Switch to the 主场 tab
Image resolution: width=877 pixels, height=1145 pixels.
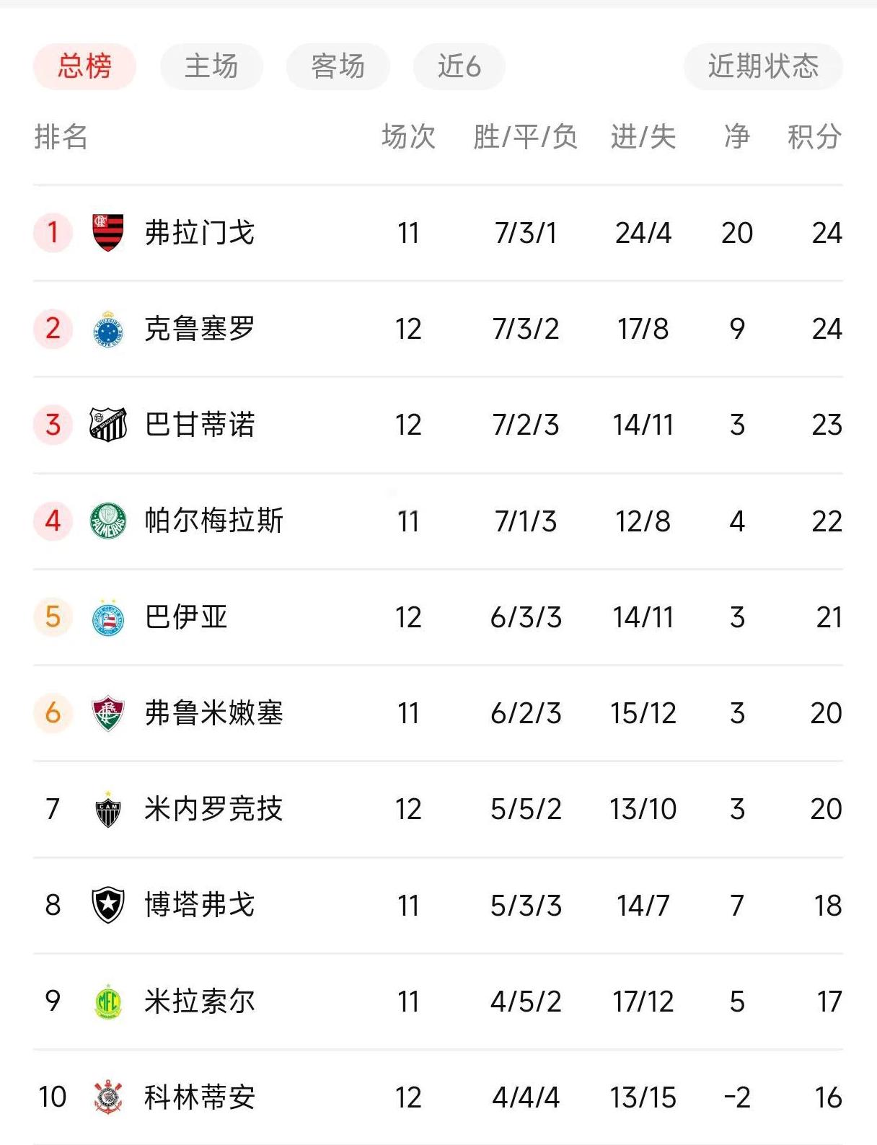[x=211, y=66]
